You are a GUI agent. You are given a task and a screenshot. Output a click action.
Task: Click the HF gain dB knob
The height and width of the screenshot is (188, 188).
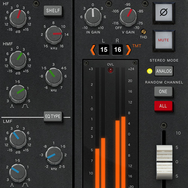(x=18, y=18)
